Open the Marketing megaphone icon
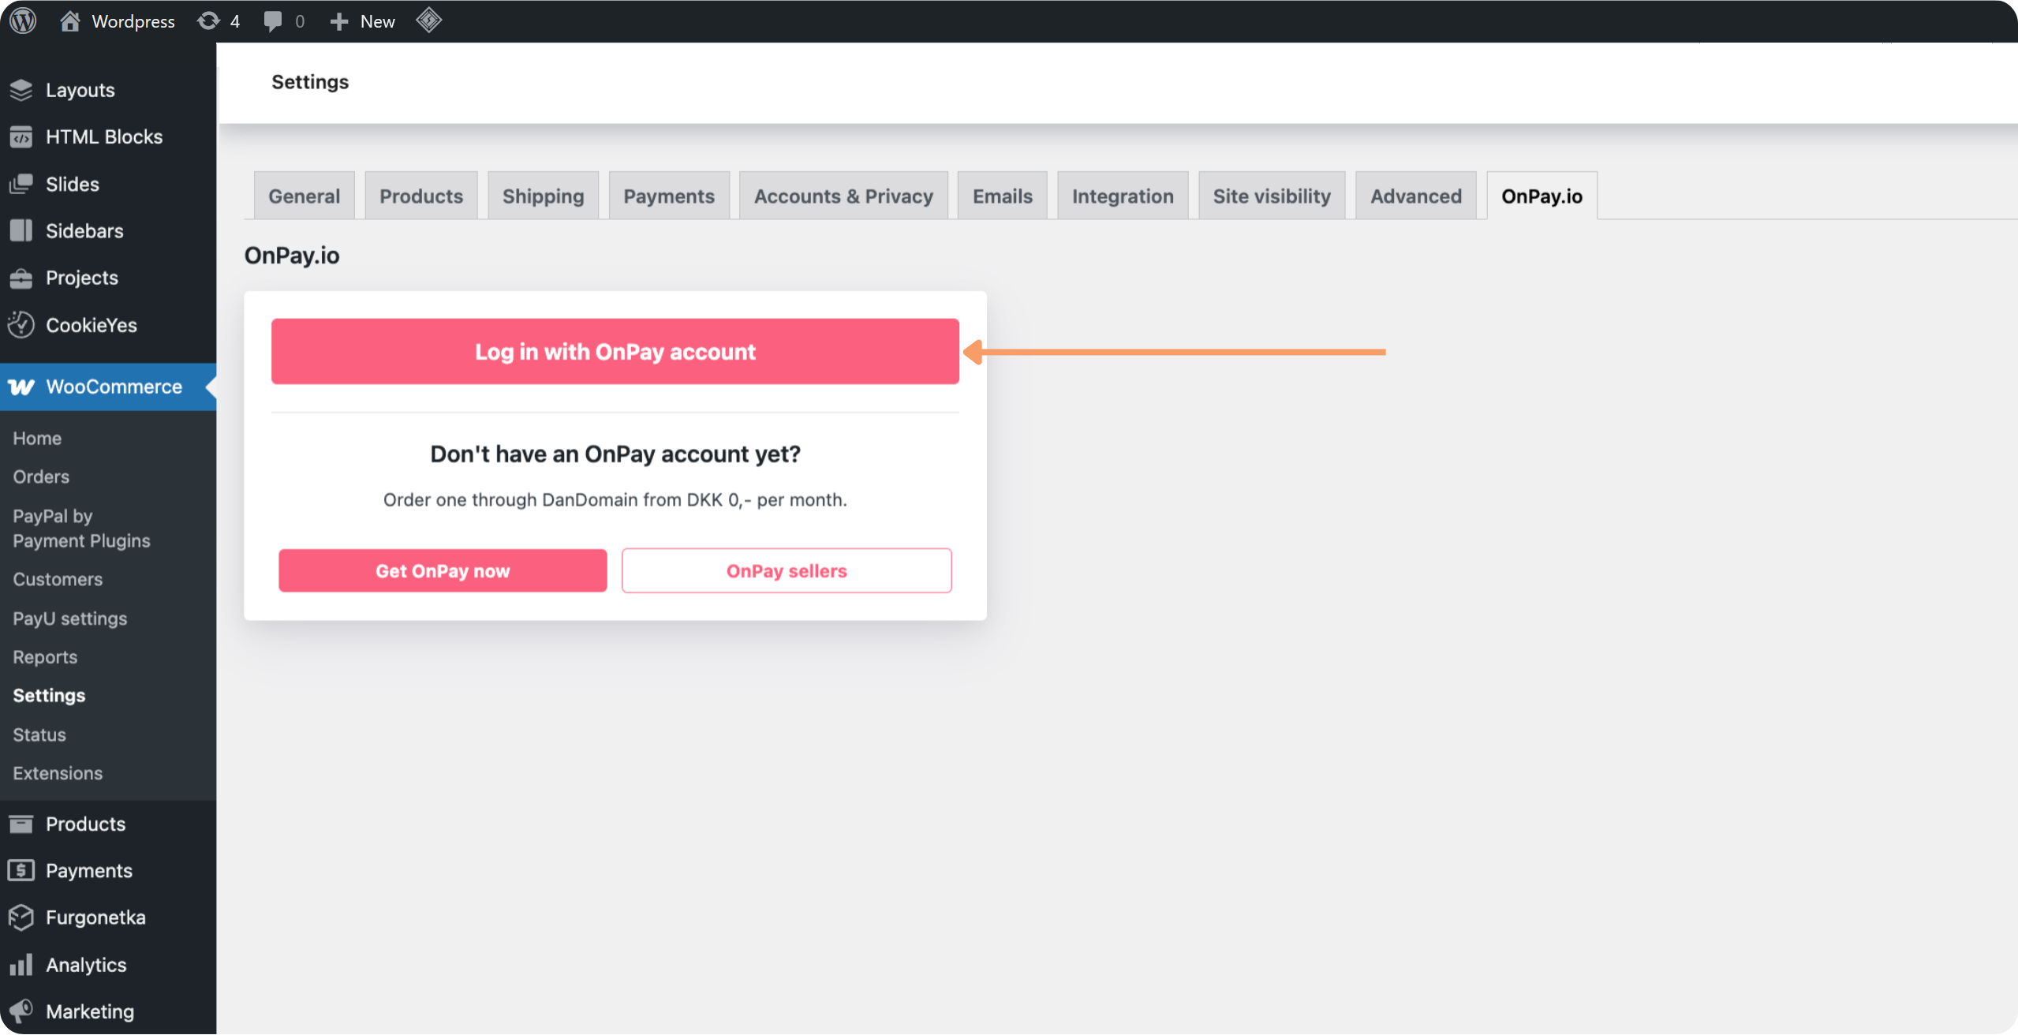 click(x=22, y=1011)
